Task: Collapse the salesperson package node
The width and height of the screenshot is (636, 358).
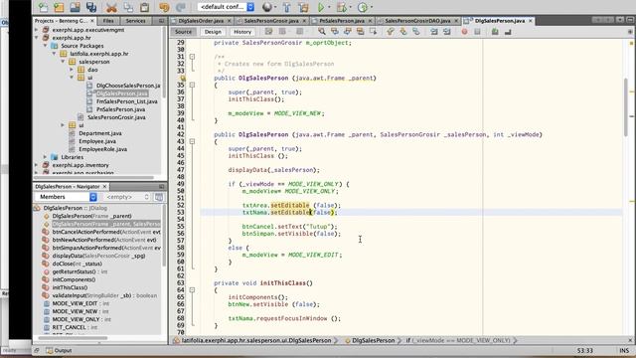Action: tap(64, 62)
